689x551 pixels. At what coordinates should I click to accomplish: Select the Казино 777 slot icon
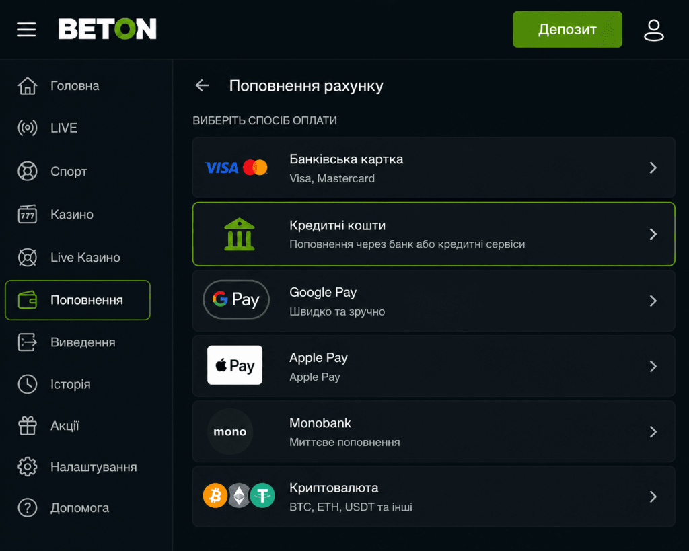(x=27, y=214)
